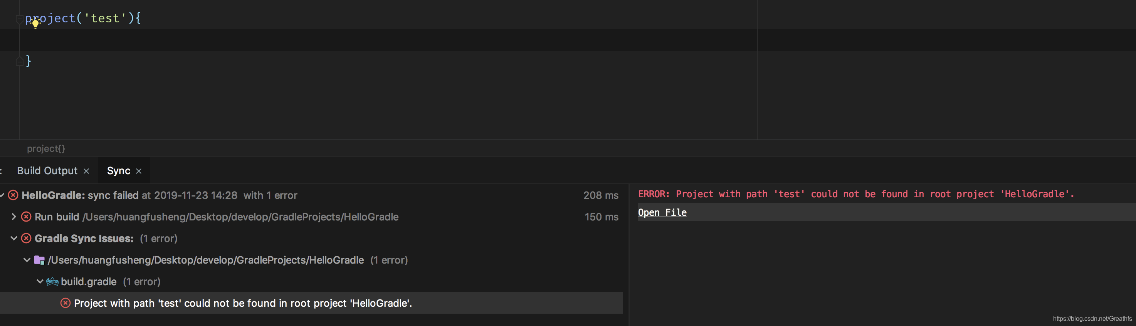Collapse the HelloGradle folder path node
Viewport: 1136px width, 326px height.
[x=27, y=260]
